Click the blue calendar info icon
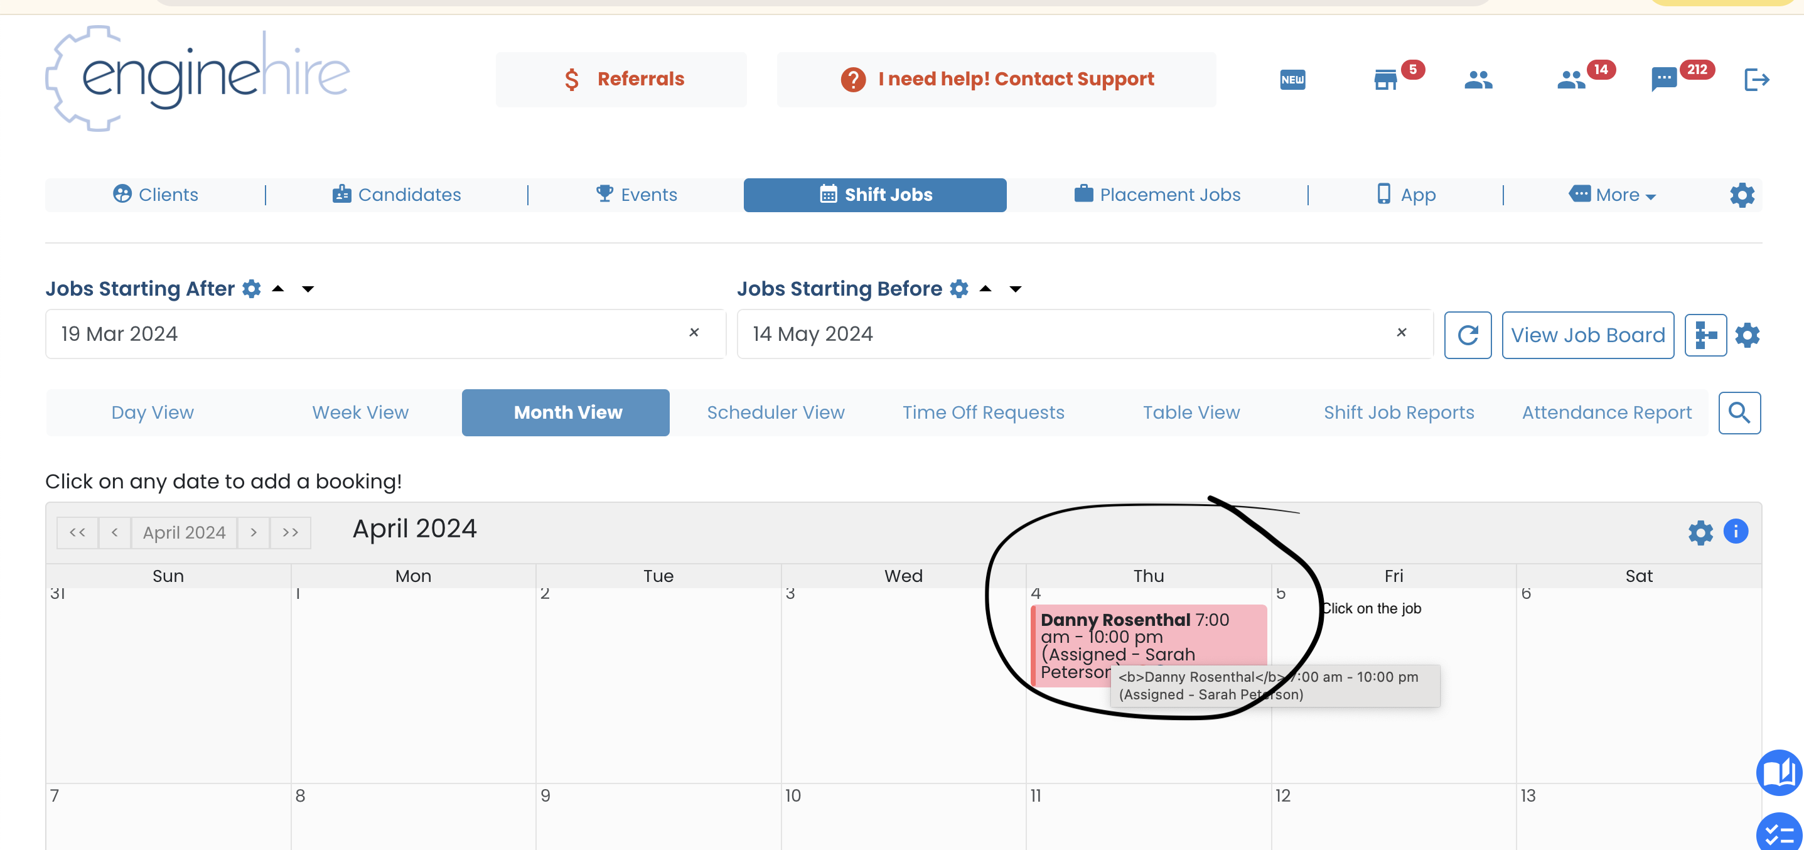1804x850 pixels. point(1736,532)
